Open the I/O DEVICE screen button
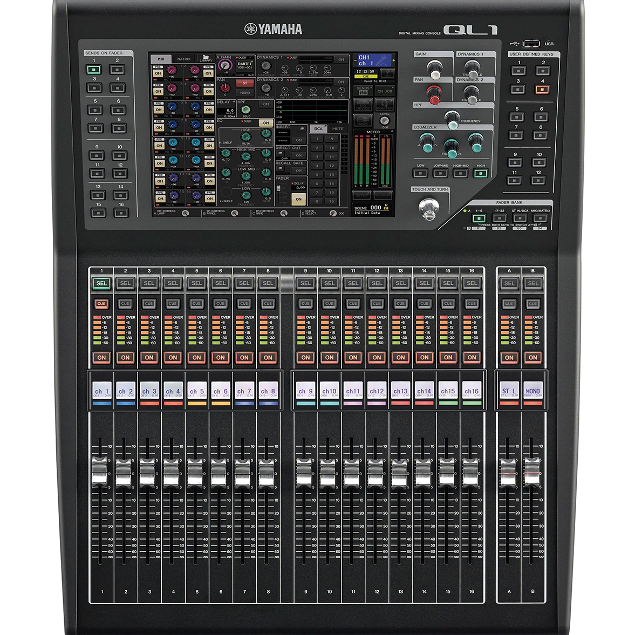The width and height of the screenshot is (635, 635). click(x=363, y=105)
